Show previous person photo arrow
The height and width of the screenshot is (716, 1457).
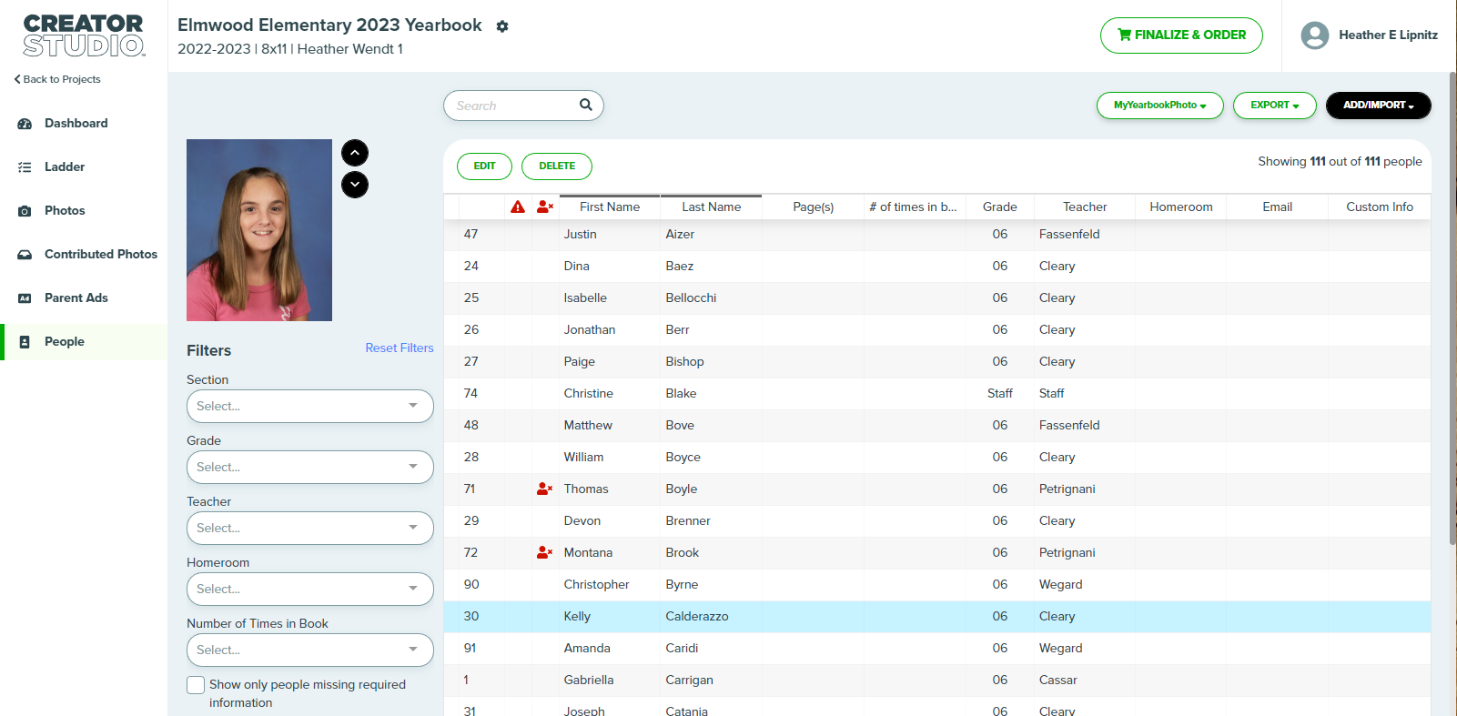click(x=355, y=153)
